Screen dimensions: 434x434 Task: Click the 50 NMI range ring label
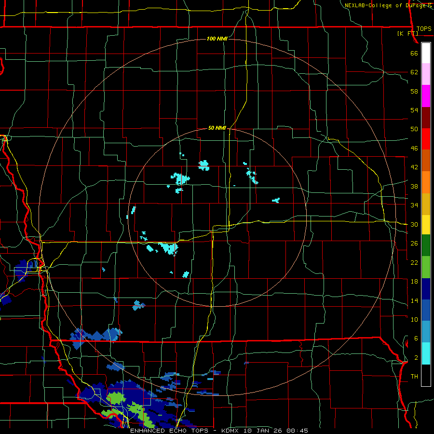point(217,128)
